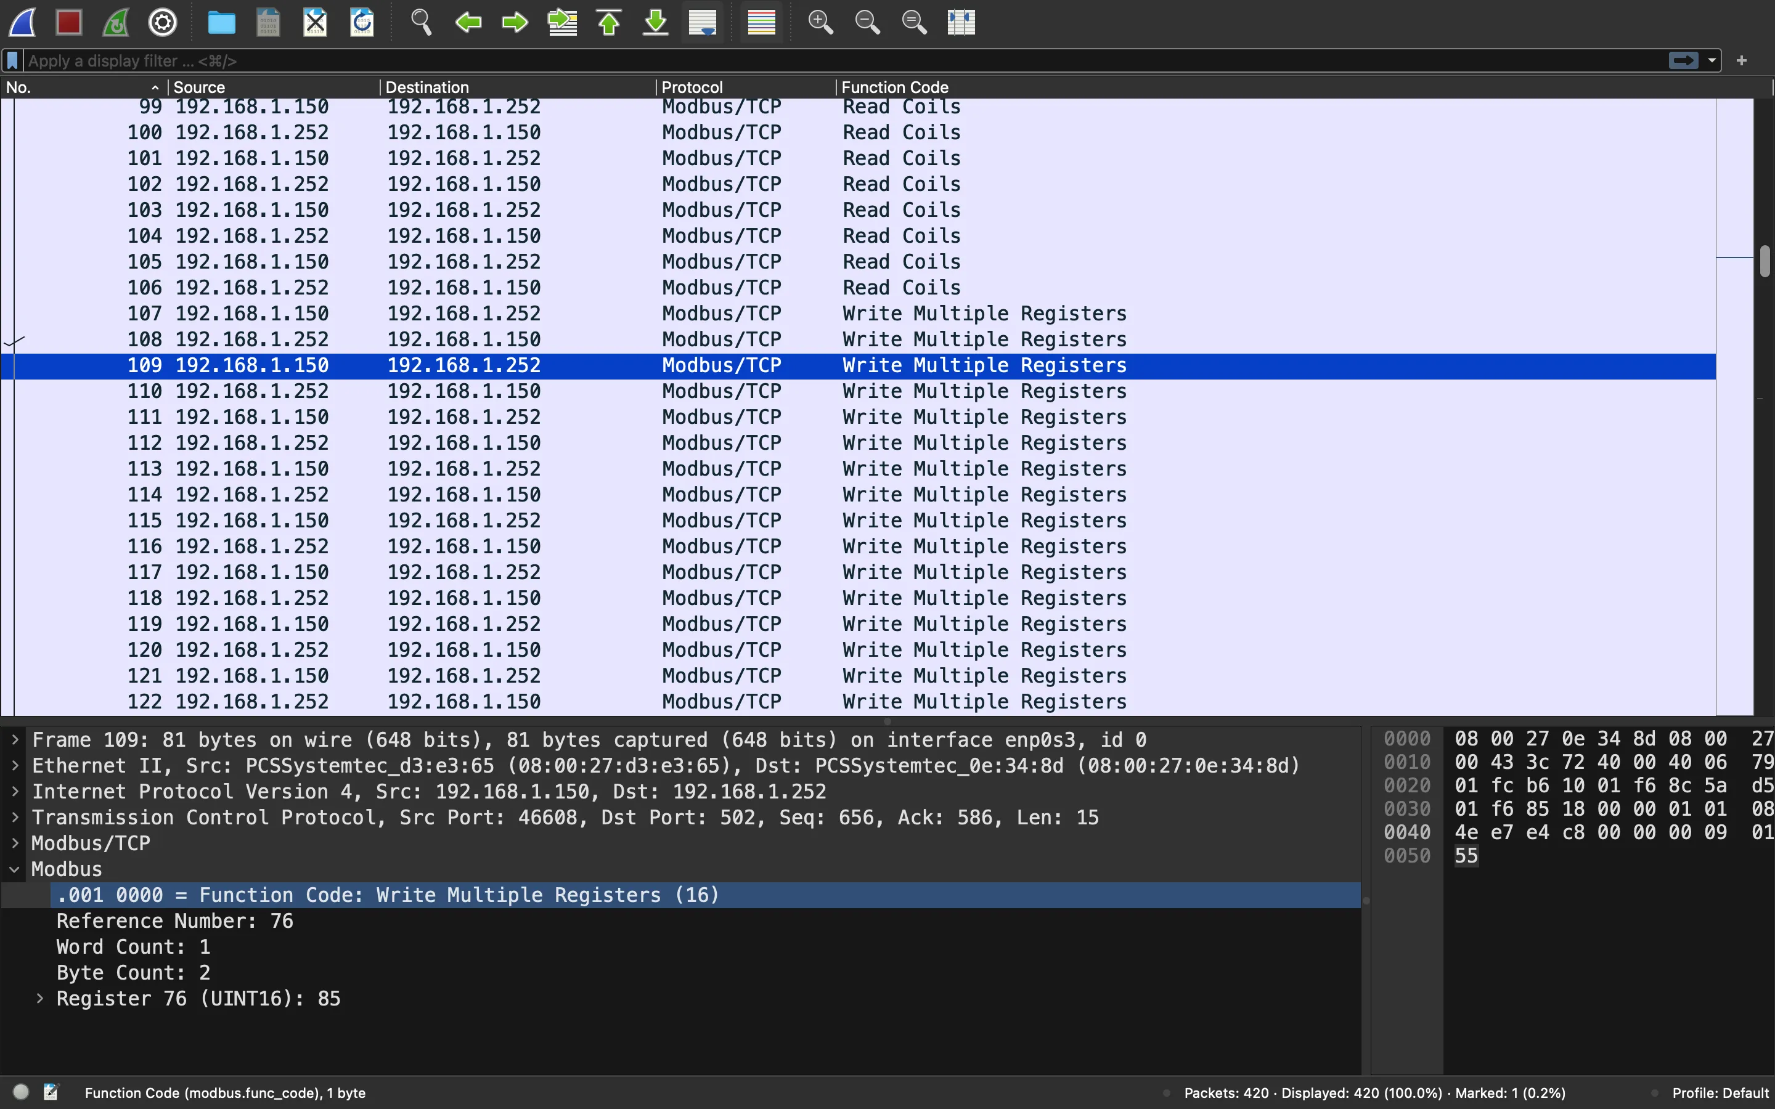This screenshot has height=1109, width=1775.
Task: Click the go to specified packet icon
Action: 562,22
